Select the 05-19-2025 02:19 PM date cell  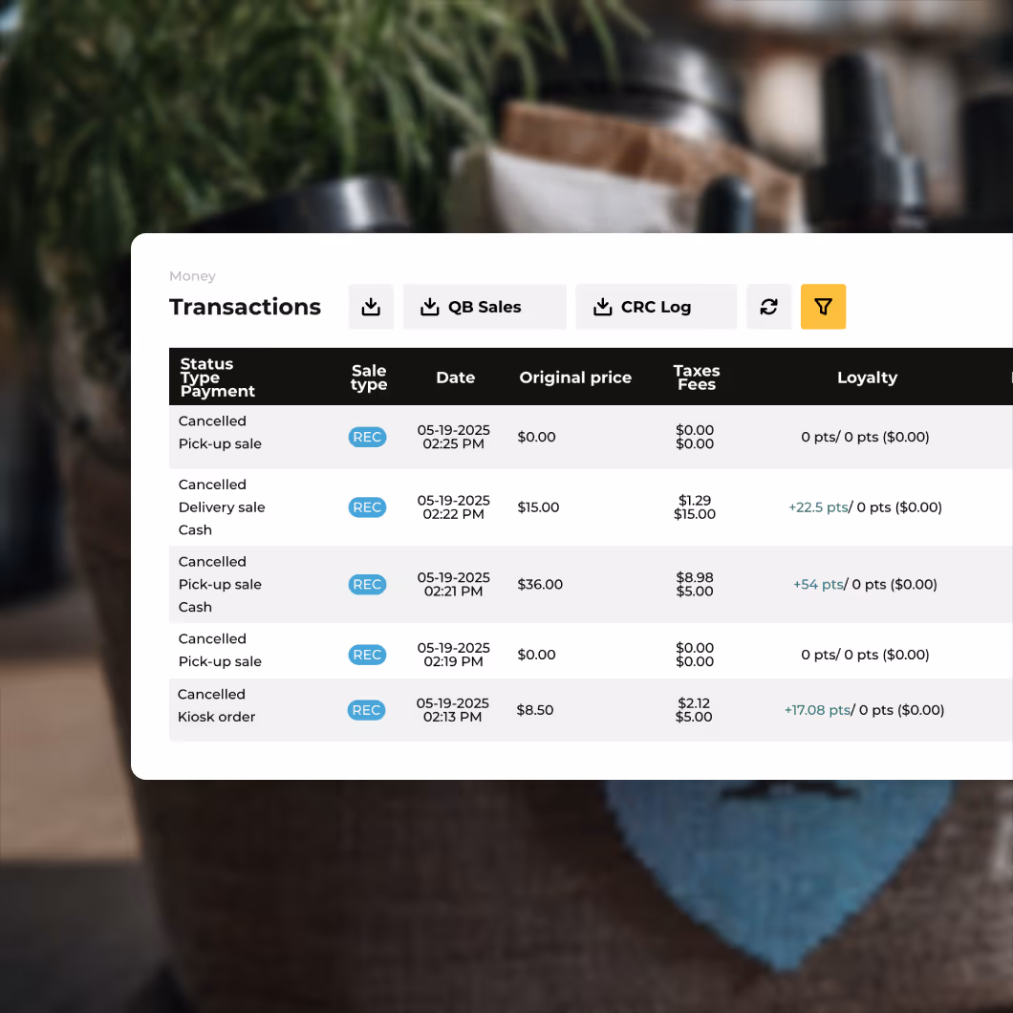454,655
